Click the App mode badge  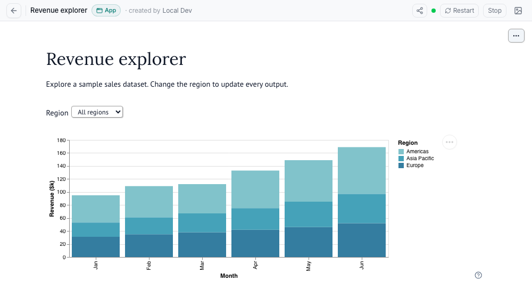pos(106,11)
